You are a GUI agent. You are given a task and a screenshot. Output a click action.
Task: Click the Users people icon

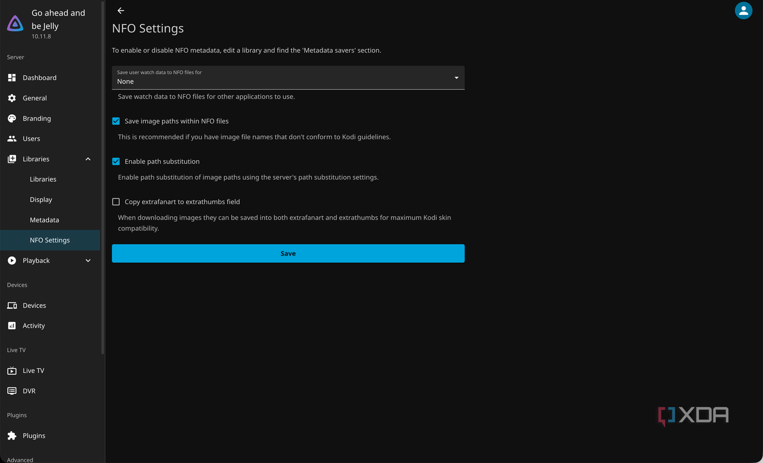[12, 139]
